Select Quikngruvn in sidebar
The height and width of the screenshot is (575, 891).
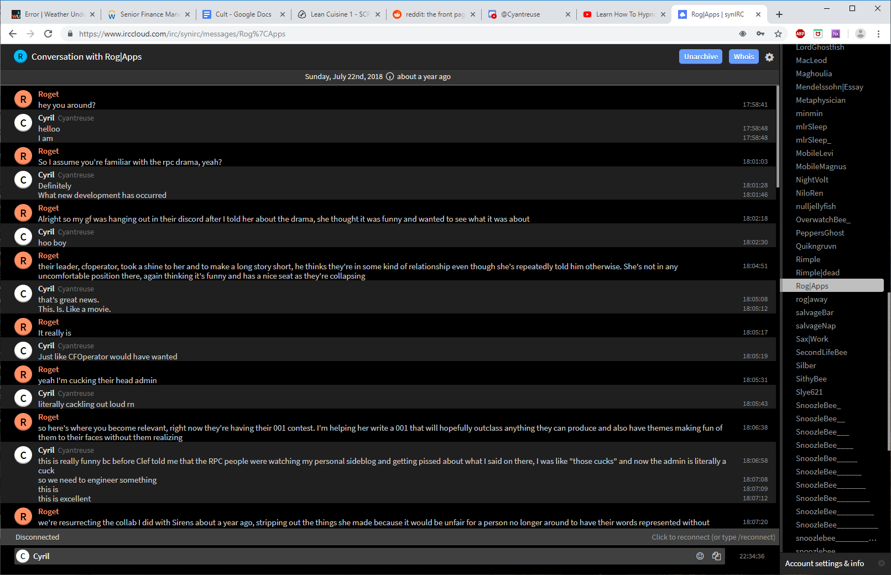coord(816,246)
